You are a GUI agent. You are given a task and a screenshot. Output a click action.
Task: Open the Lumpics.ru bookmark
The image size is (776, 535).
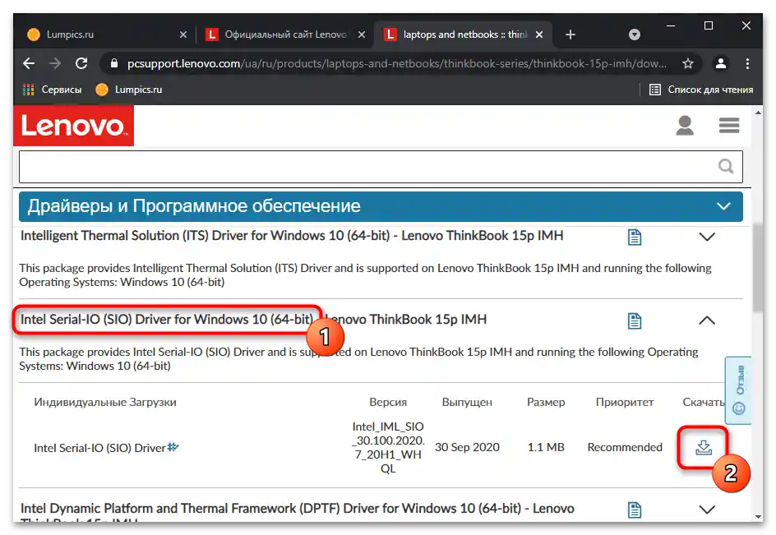[x=129, y=90]
